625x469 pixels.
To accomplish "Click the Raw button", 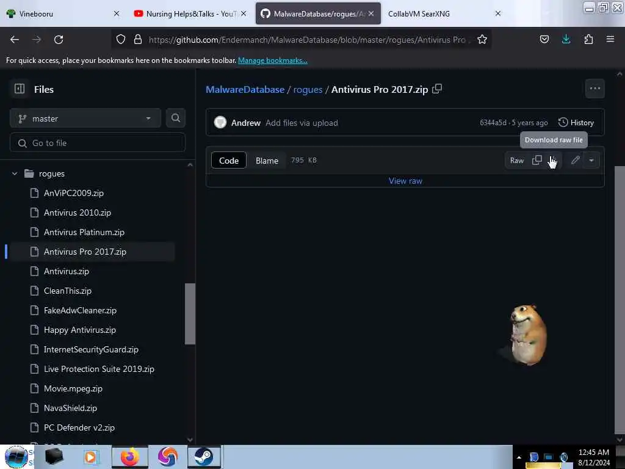I will (516, 160).
